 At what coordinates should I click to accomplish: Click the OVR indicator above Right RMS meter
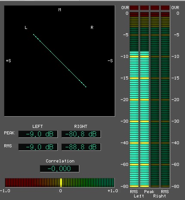click(165, 8)
